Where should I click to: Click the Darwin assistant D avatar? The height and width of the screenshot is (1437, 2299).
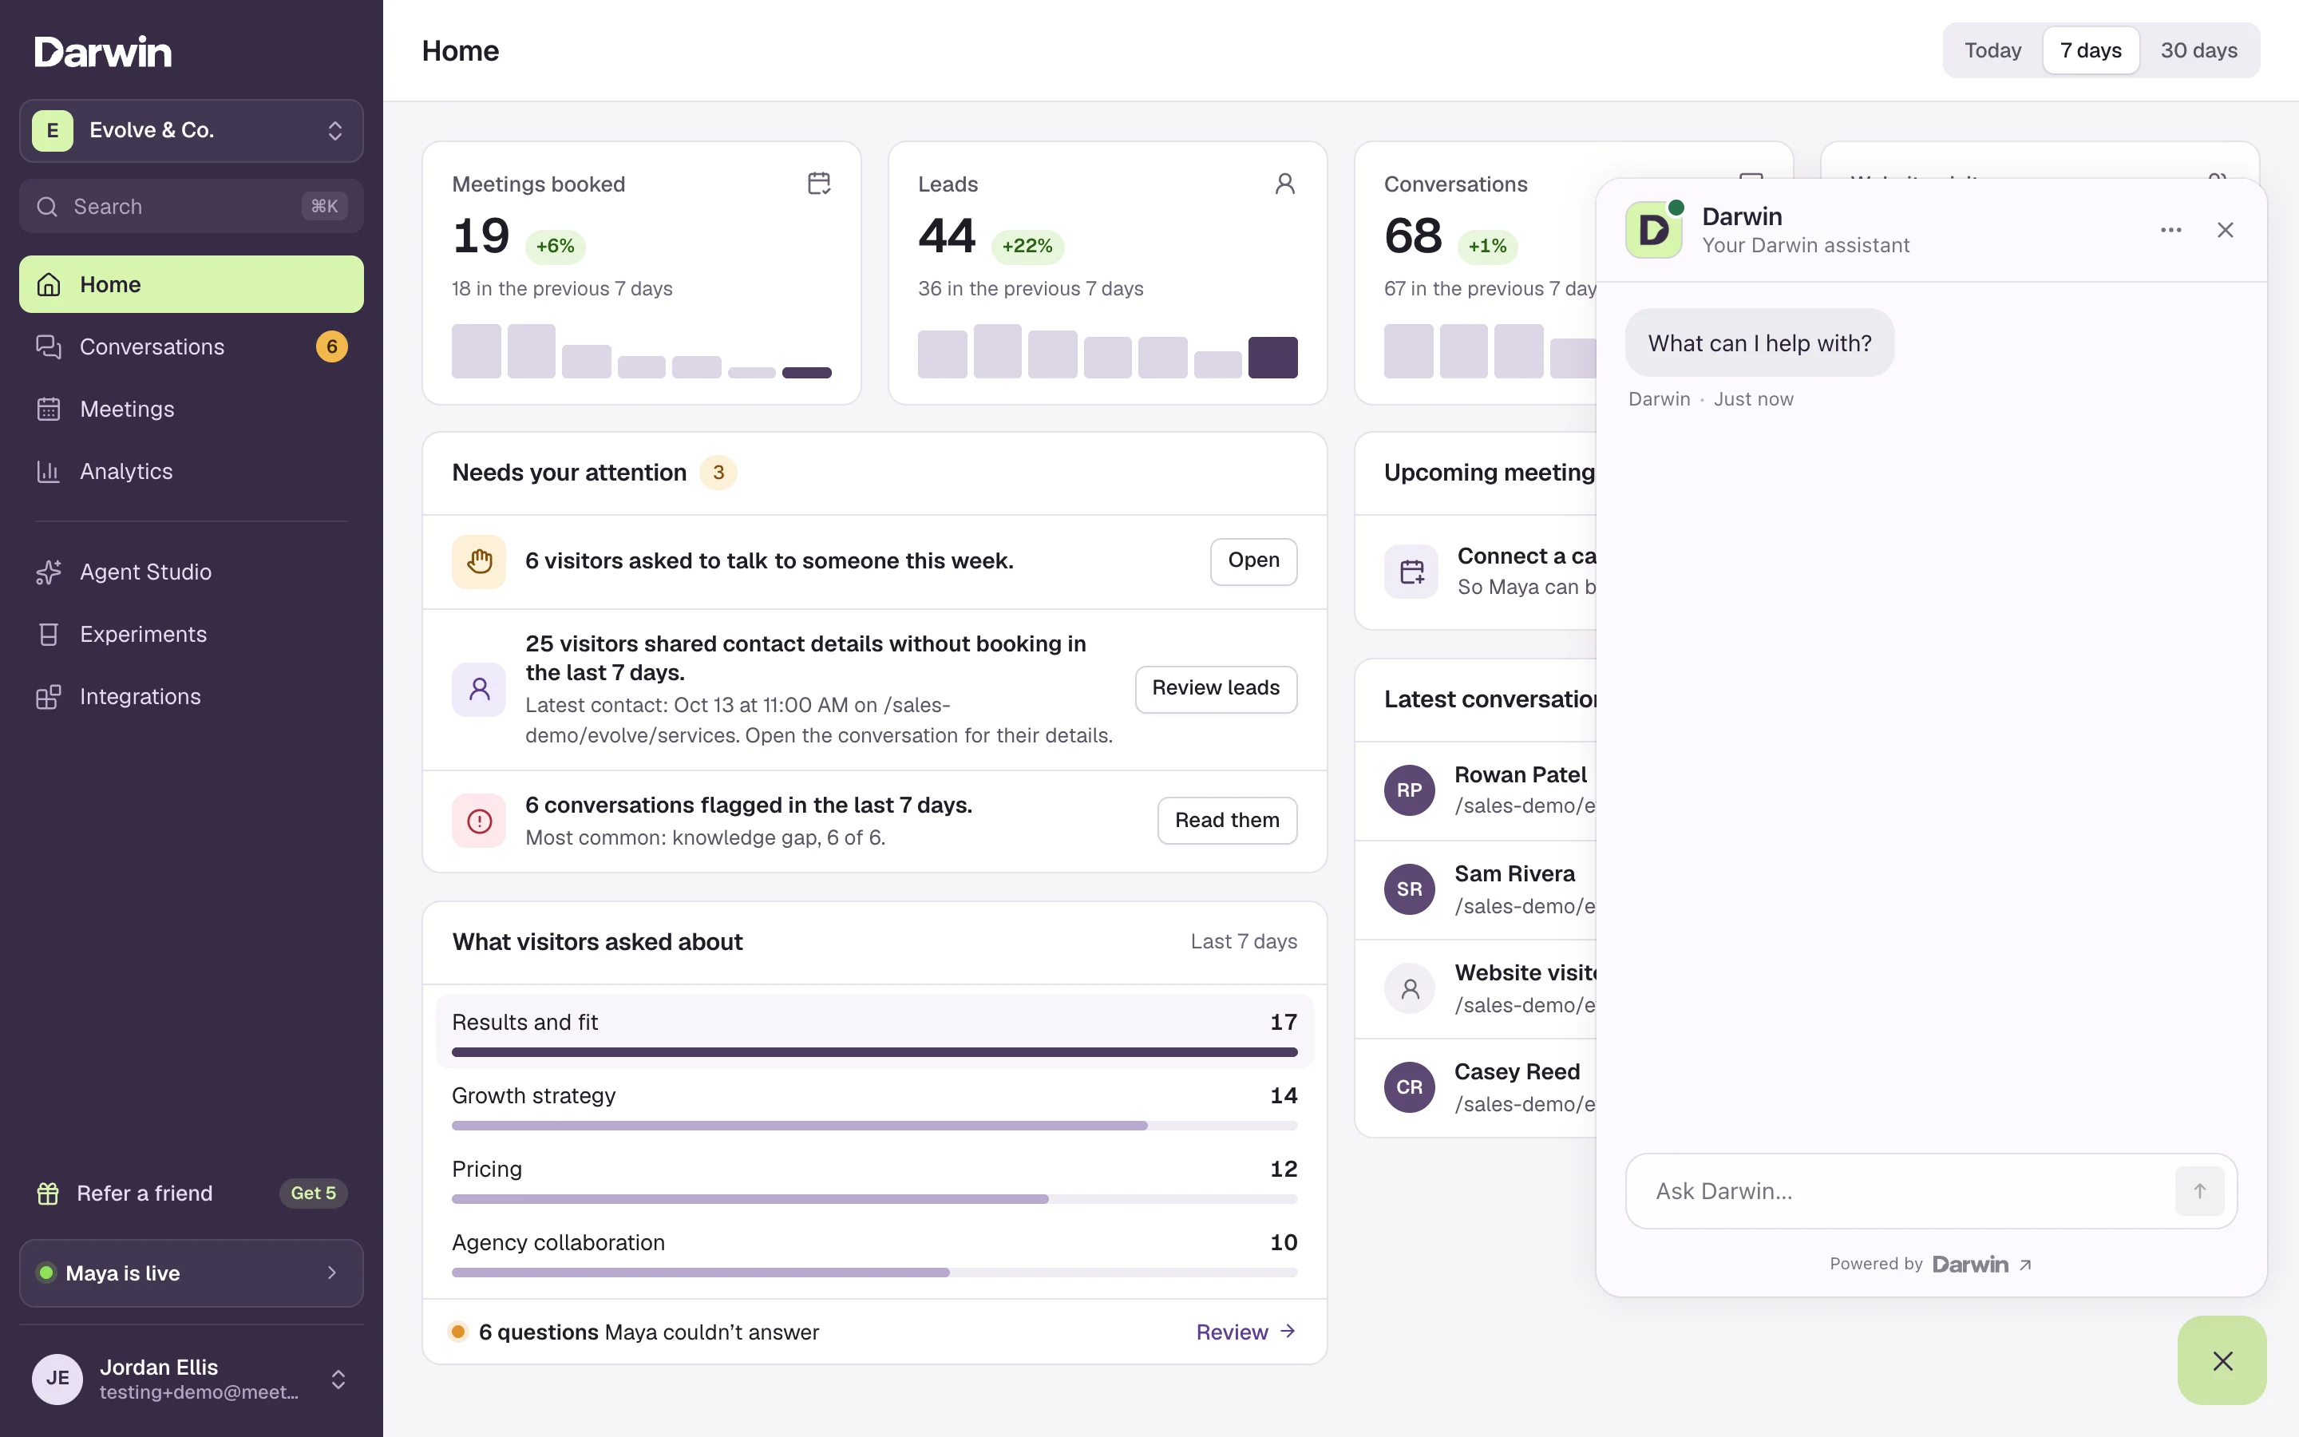coord(1654,230)
